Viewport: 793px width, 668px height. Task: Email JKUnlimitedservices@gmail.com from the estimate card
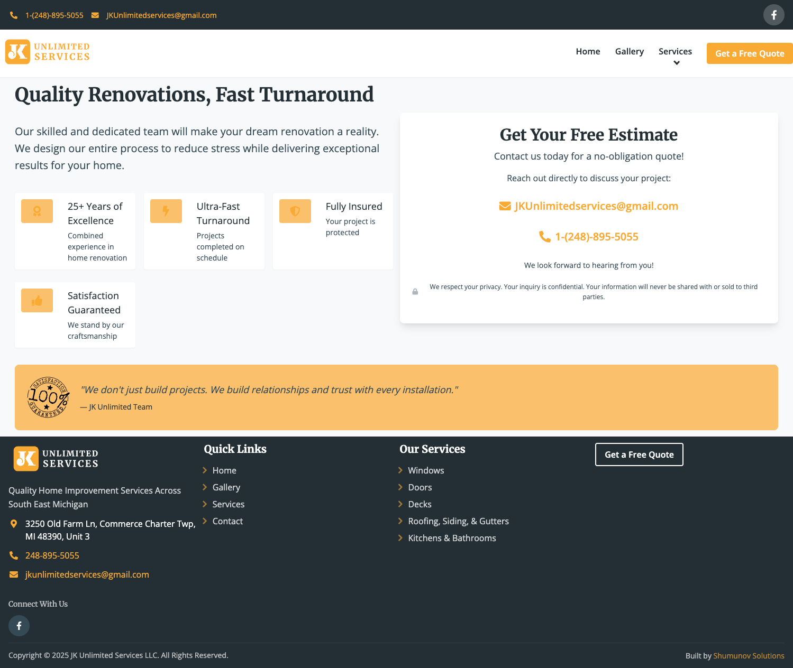(x=596, y=206)
